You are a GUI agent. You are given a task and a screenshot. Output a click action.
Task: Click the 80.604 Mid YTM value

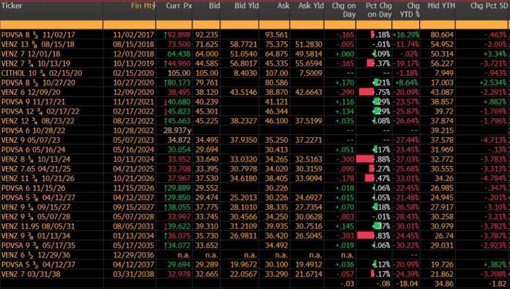click(442, 35)
